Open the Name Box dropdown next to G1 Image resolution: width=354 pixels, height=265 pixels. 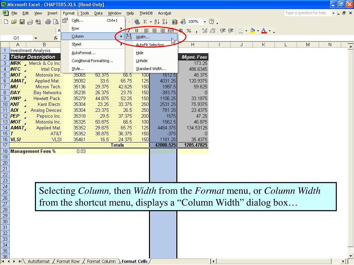36,38
